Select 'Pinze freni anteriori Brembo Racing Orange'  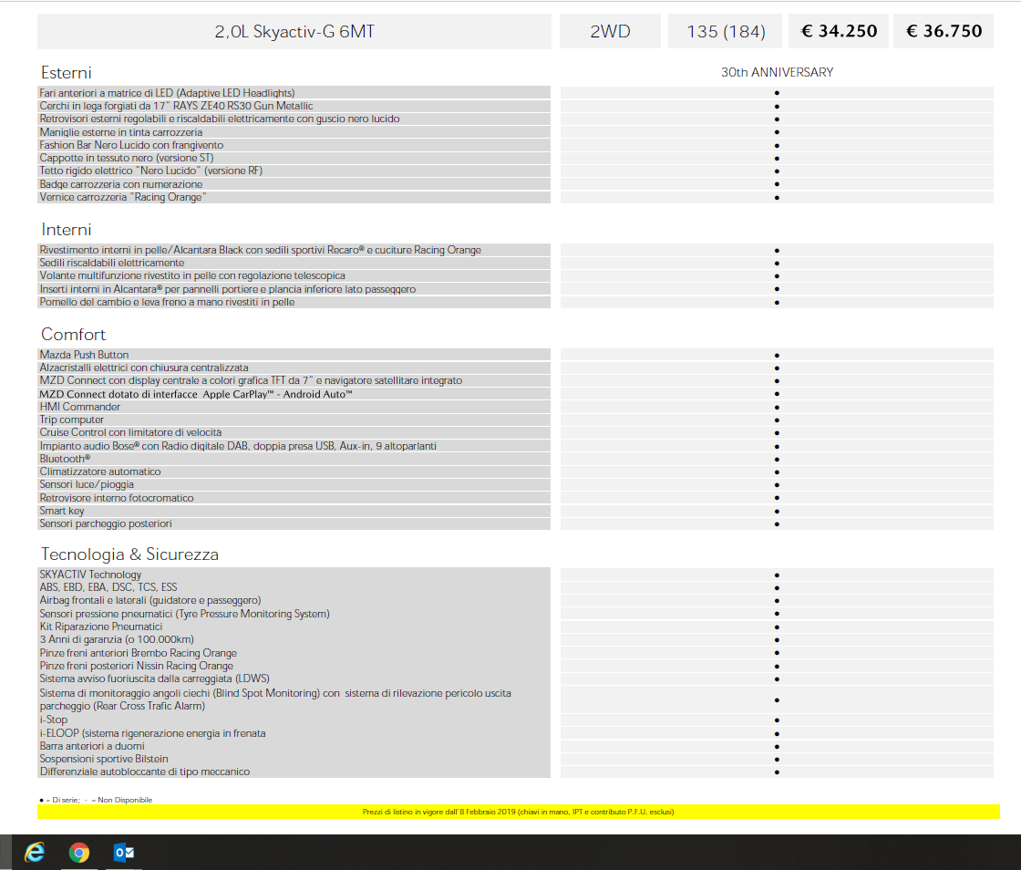tap(294, 653)
